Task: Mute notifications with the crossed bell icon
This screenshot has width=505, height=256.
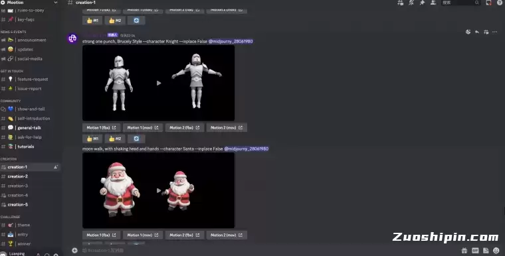Action: pyautogui.click(x=411, y=3)
